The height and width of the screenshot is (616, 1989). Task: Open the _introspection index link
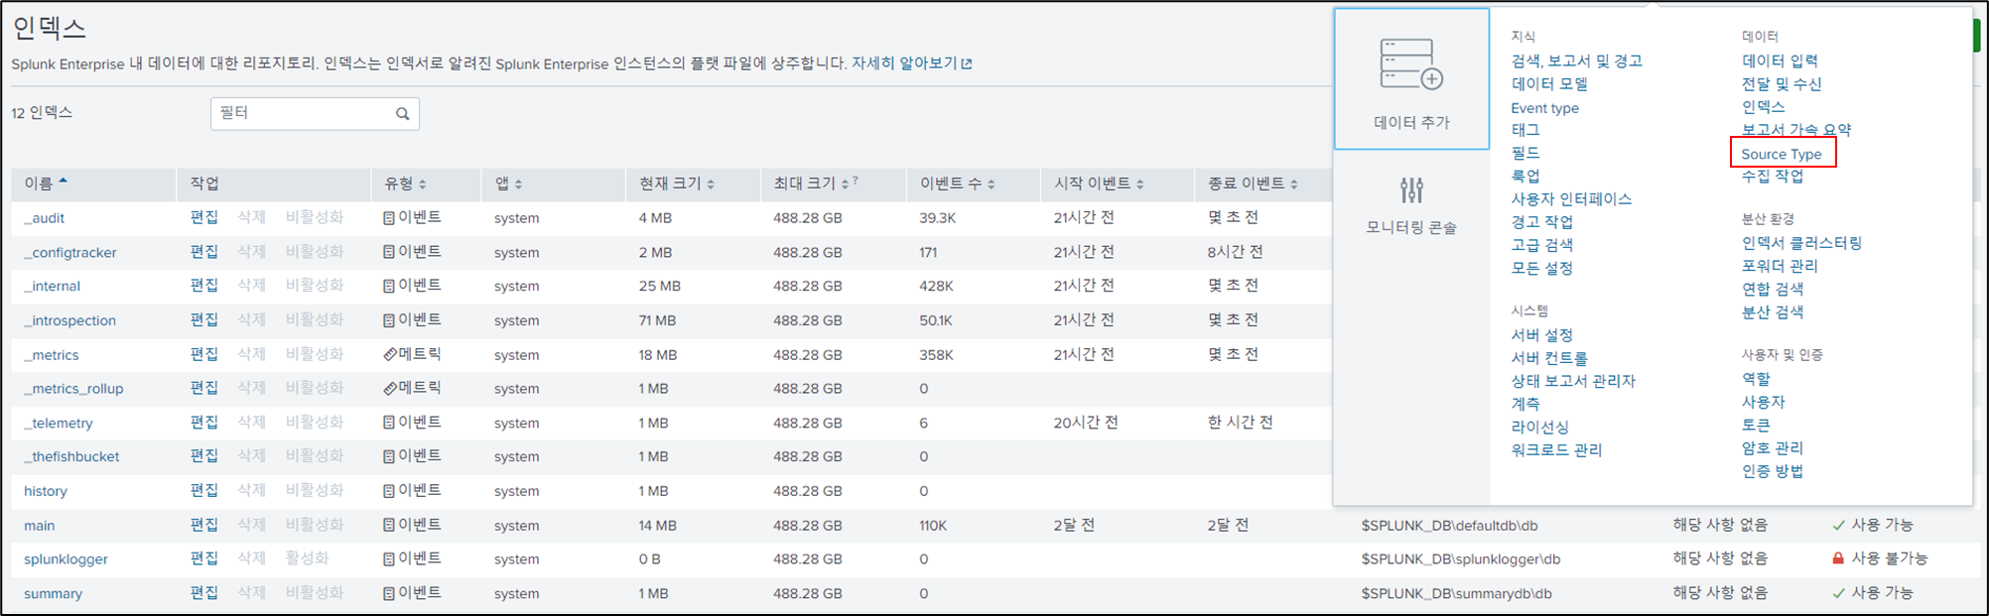point(70,320)
